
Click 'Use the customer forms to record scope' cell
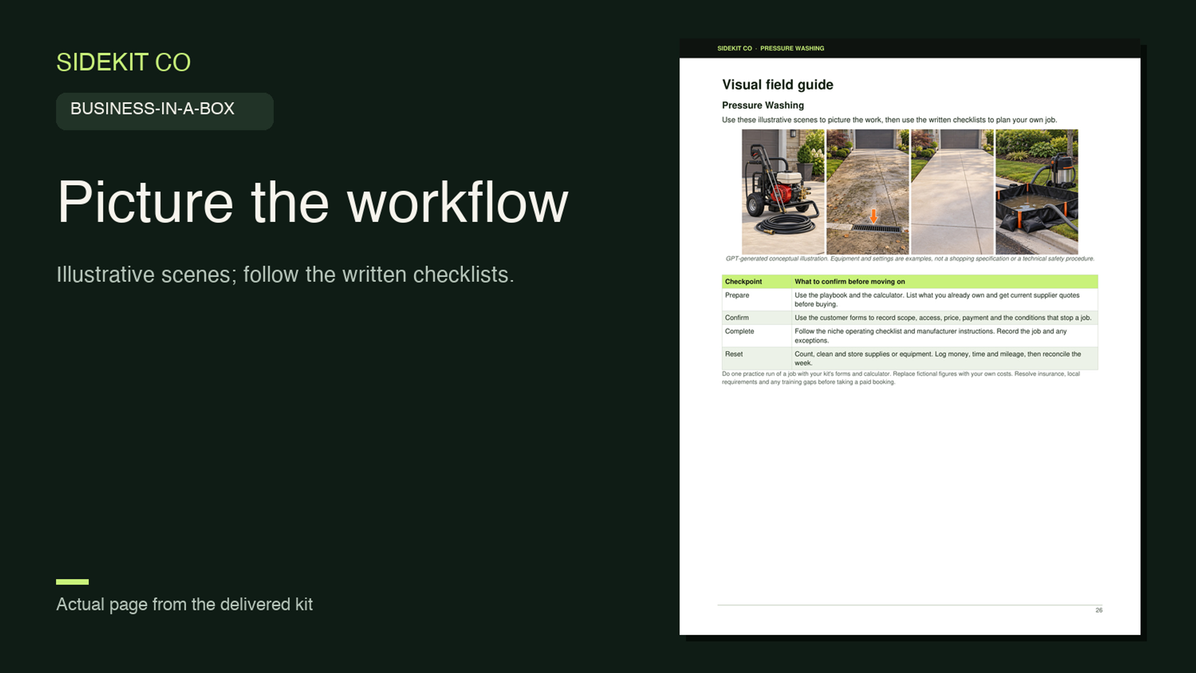[945, 317]
